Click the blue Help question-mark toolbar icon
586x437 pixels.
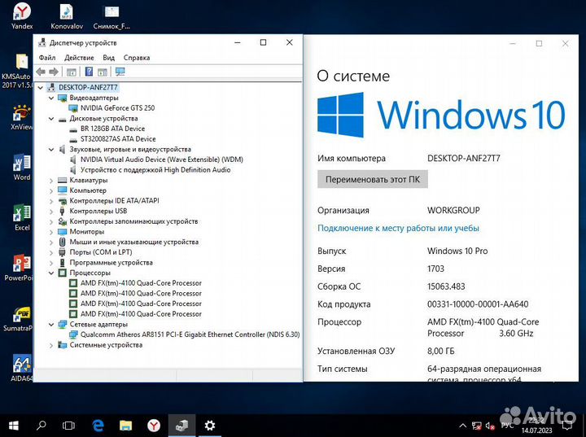(x=89, y=72)
